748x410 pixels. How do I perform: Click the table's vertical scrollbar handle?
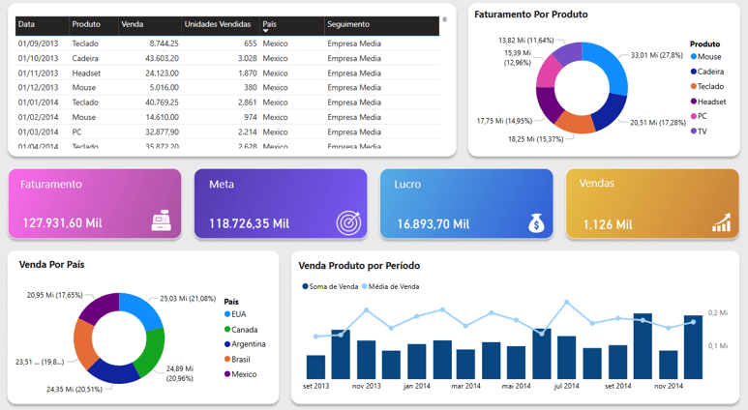[444, 19]
